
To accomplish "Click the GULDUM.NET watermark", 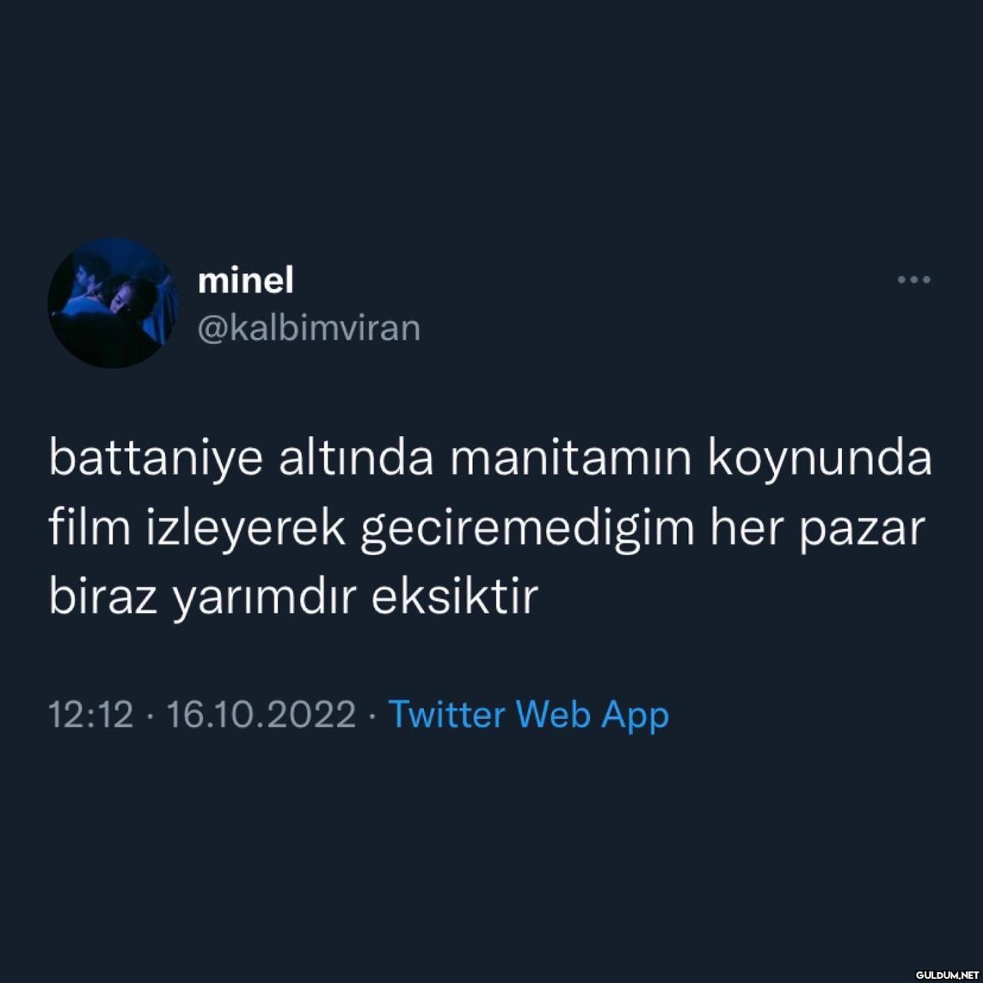I will pyautogui.click(x=947, y=975).
